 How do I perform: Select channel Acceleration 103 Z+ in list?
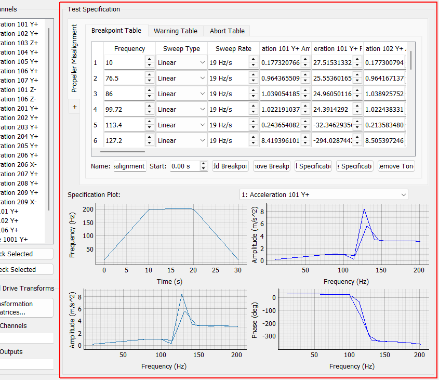(22, 43)
